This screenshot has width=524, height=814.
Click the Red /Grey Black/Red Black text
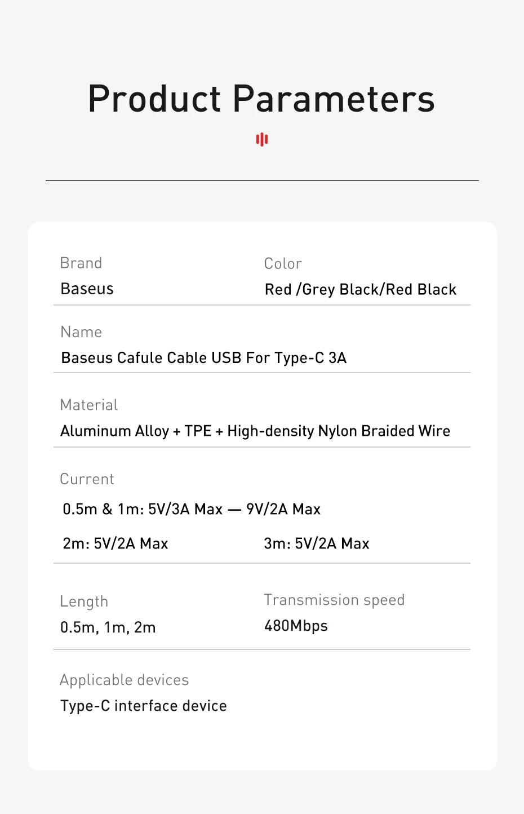[x=361, y=290]
